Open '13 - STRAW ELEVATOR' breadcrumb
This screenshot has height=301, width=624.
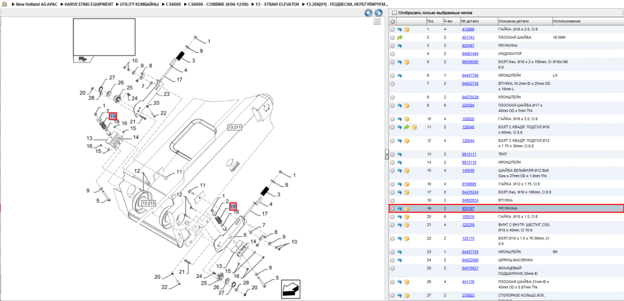(x=276, y=4)
